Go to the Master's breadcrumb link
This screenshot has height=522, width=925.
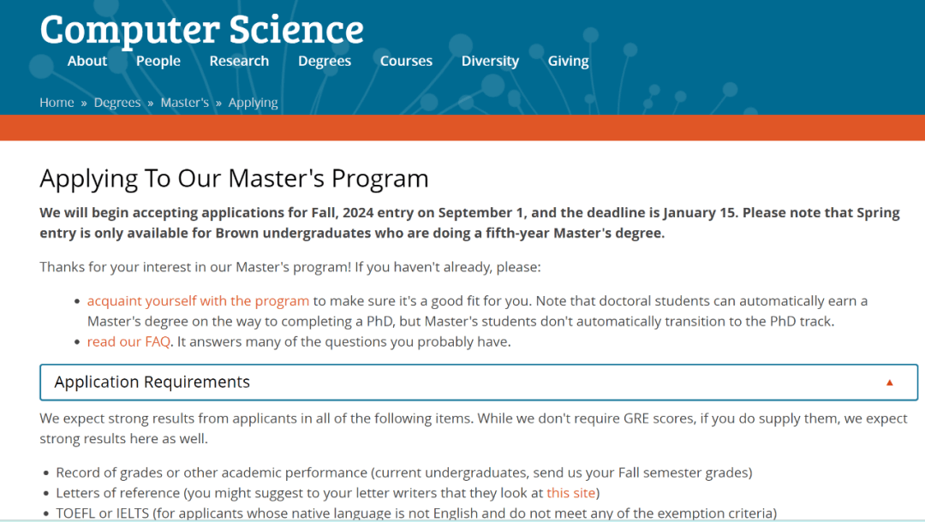tap(185, 103)
